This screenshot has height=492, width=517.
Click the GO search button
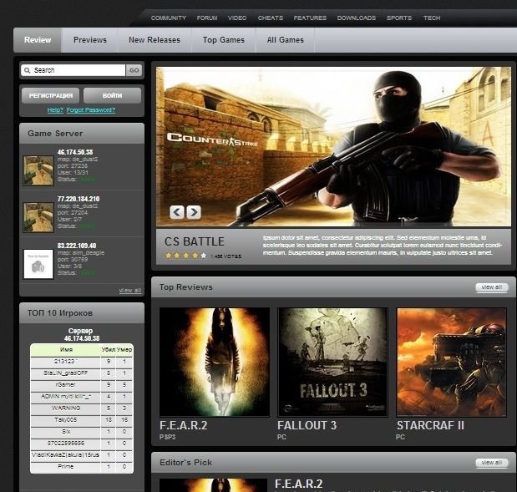tap(134, 70)
